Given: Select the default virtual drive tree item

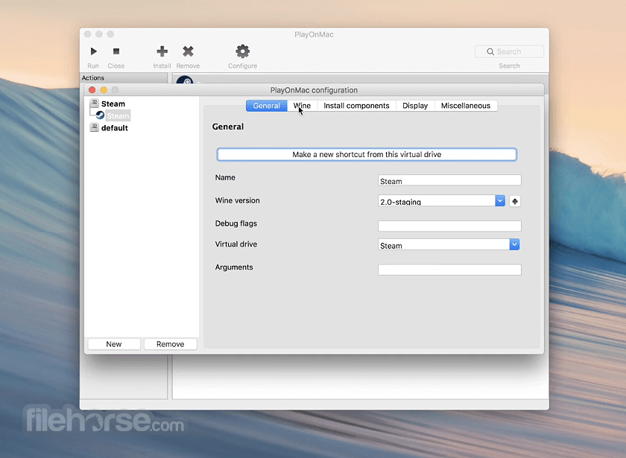Looking at the screenshot, I should tap(115, 127).
